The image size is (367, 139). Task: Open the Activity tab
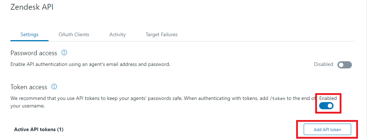(x=118, y=34)
